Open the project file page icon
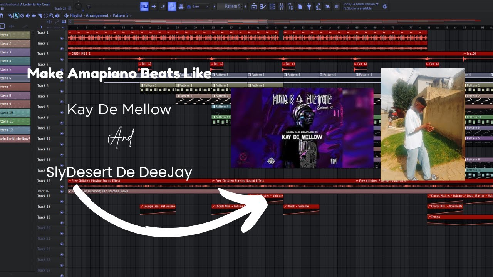 pyautogui.click(x=300, y=6)
